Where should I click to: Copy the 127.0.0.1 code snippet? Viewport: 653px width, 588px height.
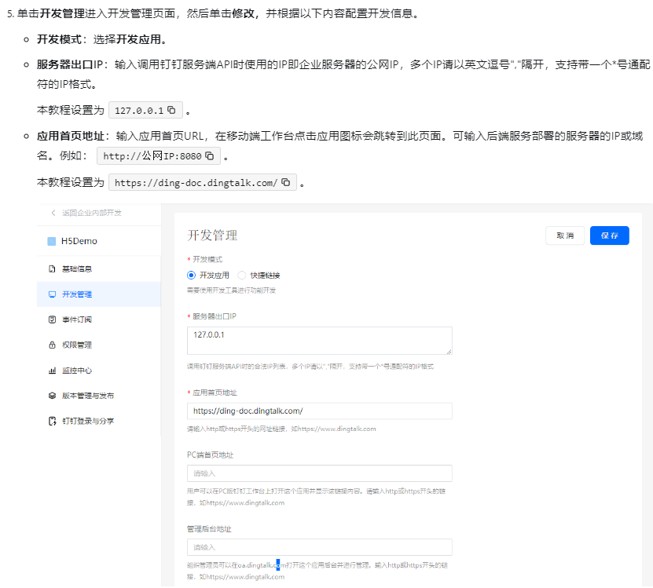(x=171, y=110)
